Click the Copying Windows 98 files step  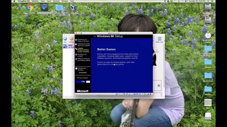[82, 50]
